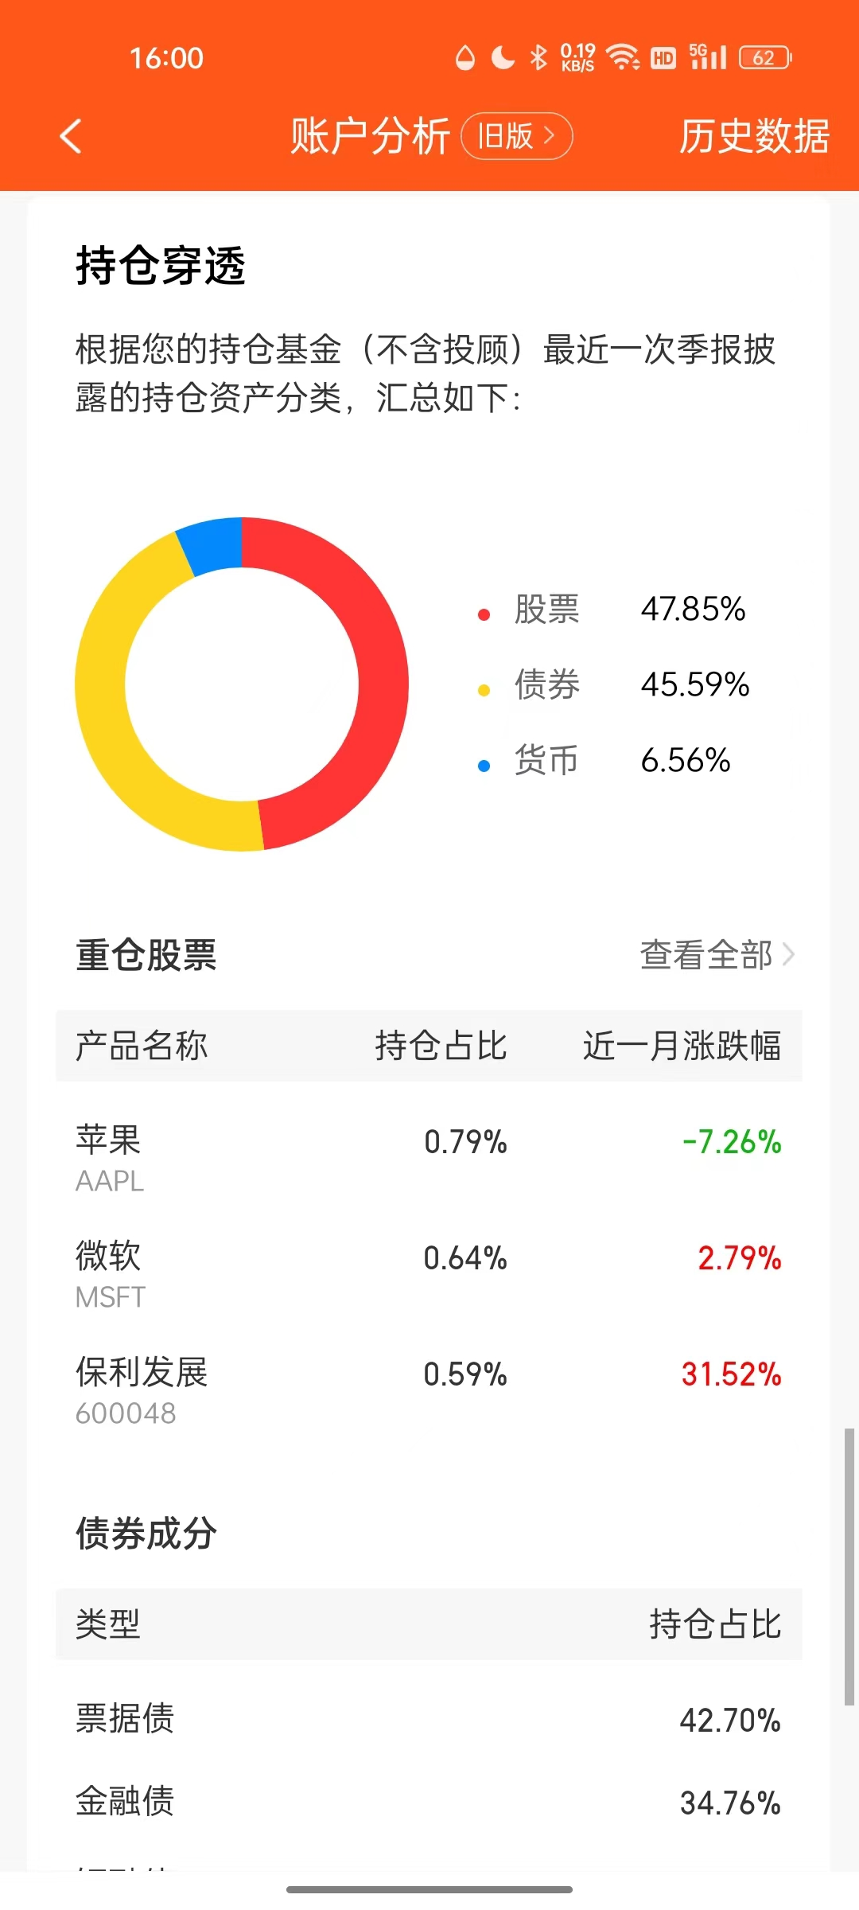
Task: Select the 货币 legend entry
Action: click(546, 760)
